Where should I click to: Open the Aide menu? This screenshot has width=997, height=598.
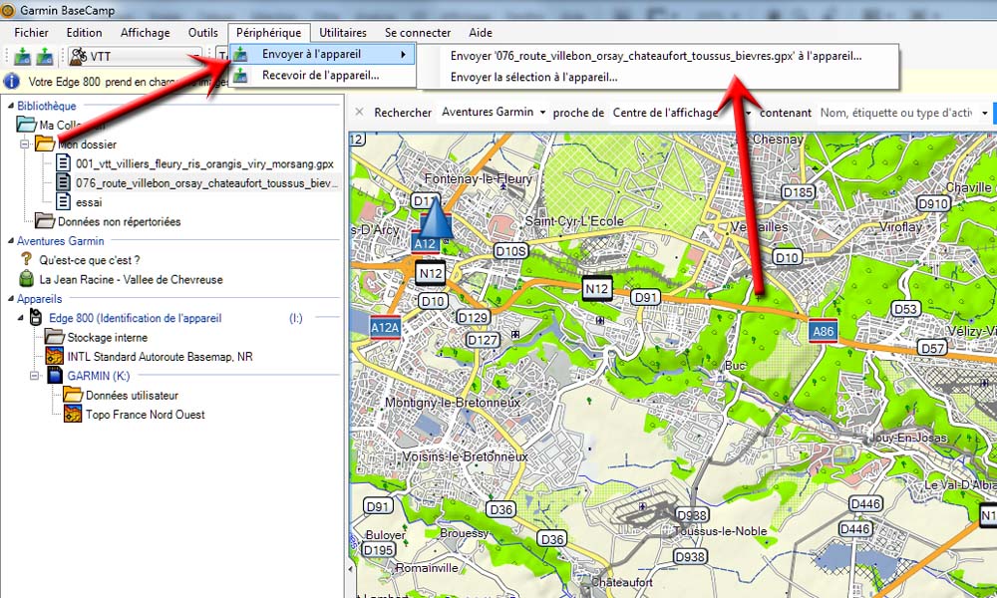(481, 33)
